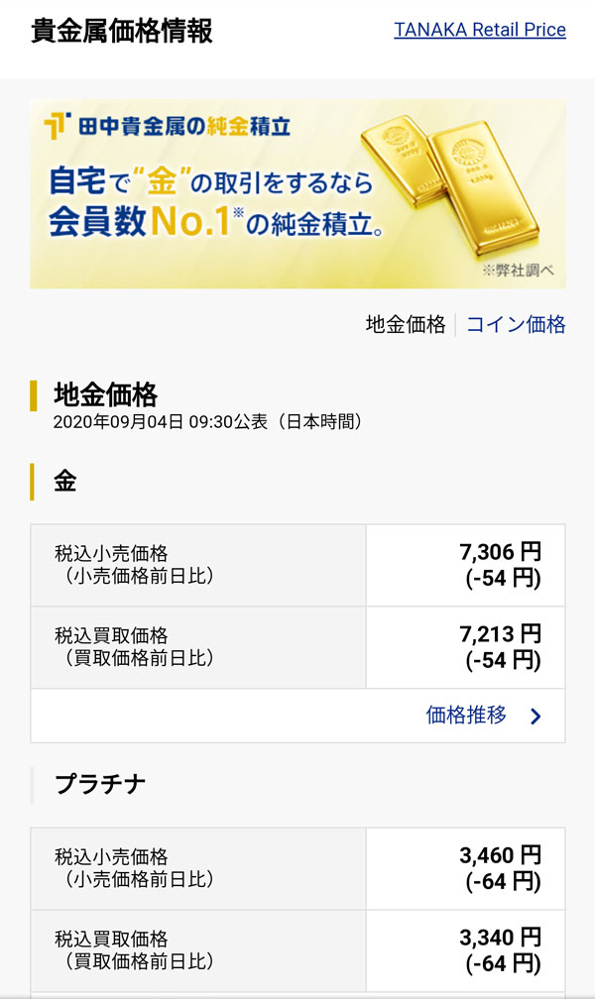Click the gold retail price 7,306 円
Screen dimensions: 595x999
point(500,552)
